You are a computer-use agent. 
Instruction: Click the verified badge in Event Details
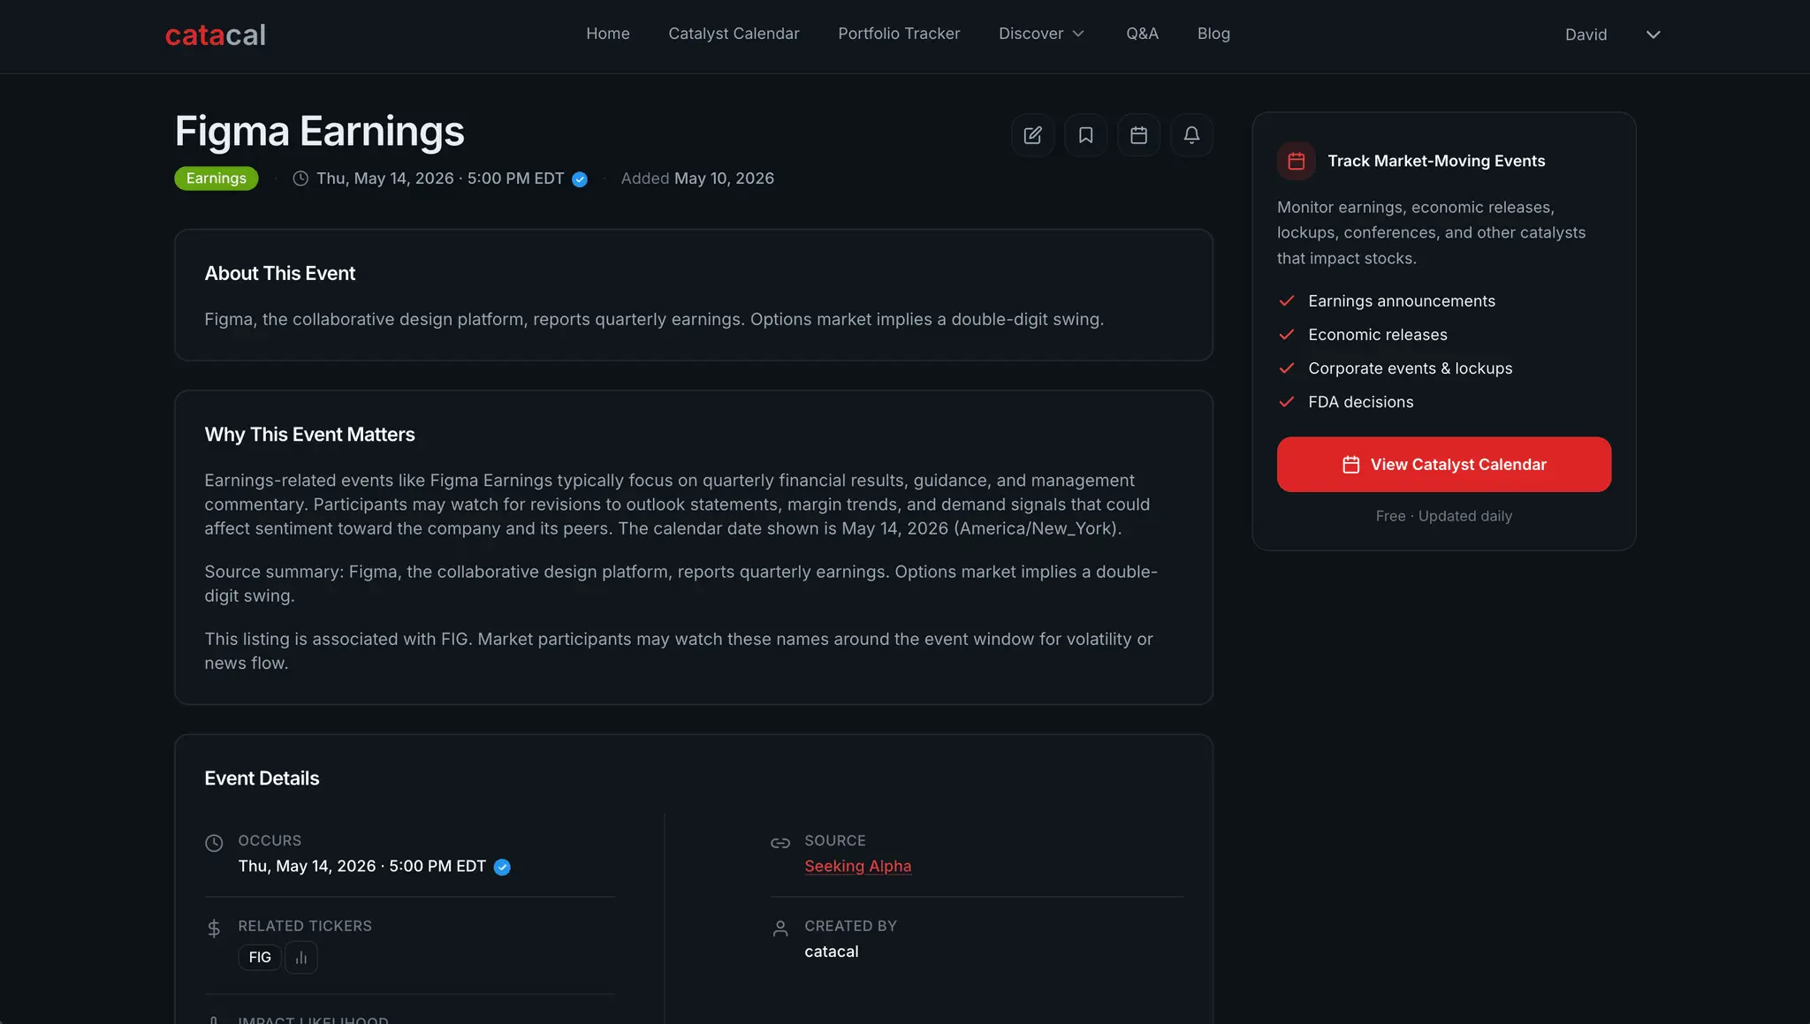click(502, 868)
